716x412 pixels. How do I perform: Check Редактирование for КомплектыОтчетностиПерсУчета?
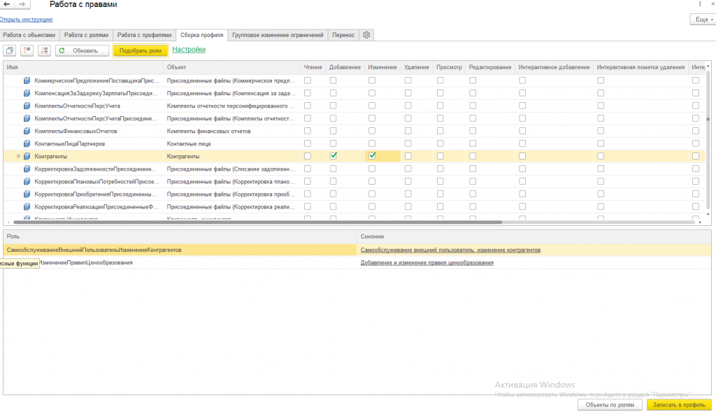(x=473, y=106)
